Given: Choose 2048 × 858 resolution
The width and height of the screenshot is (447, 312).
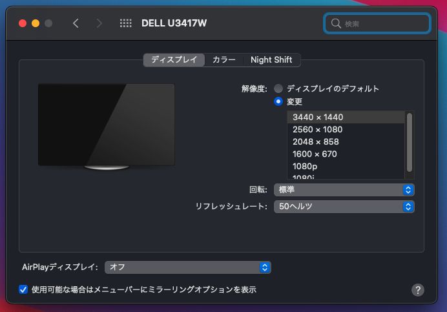Looking at the screenshot, I should coord(346,141).
